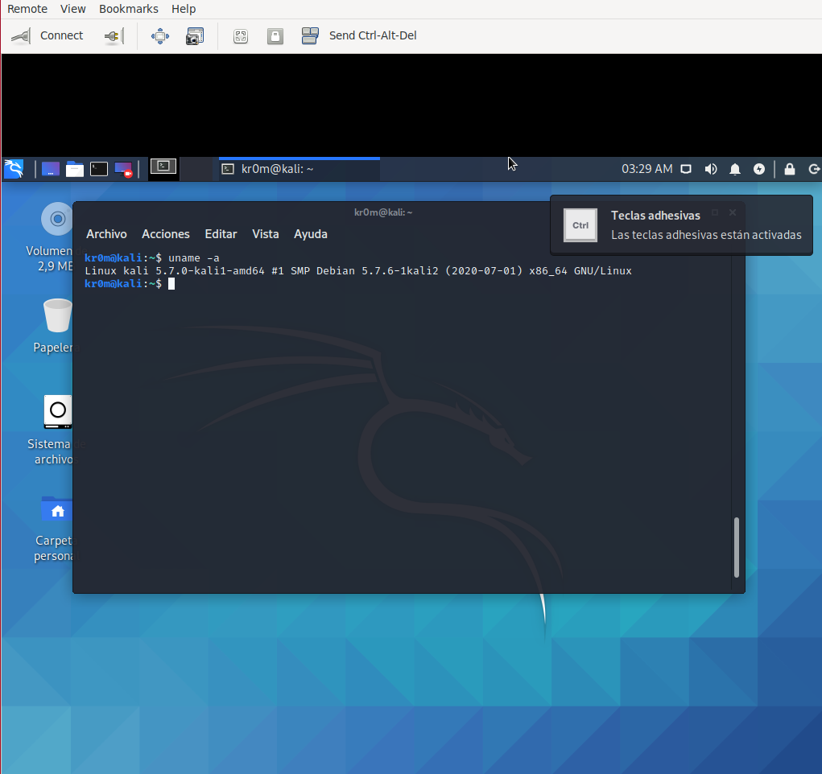The width and height of the screenshot is (822, 774).
Task: Click the Connect toolbar button
Action: (x=48, y=35)
